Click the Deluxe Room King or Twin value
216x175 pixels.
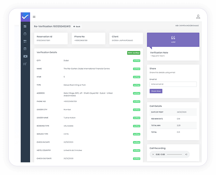(x=75, y=85)
